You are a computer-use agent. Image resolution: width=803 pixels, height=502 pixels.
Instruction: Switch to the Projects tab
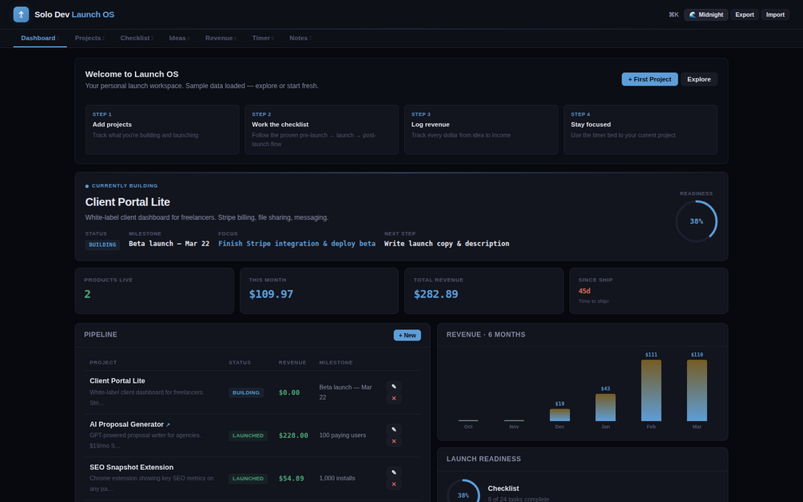(89, 38)
